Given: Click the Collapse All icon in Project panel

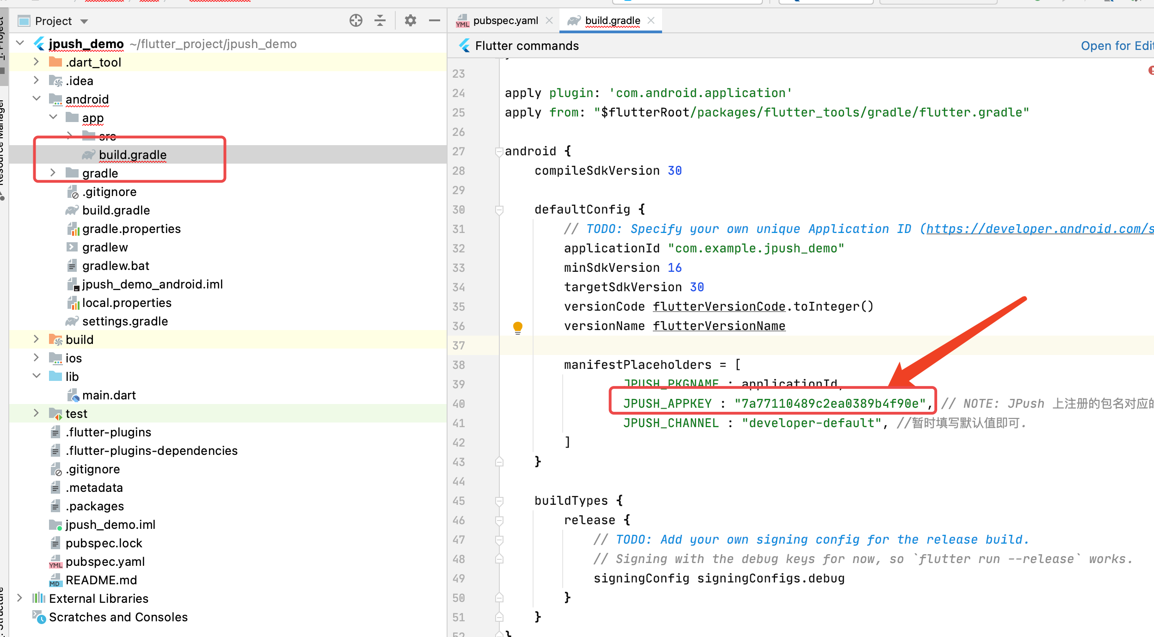Looking at the screenshot, I should (380, 20).
